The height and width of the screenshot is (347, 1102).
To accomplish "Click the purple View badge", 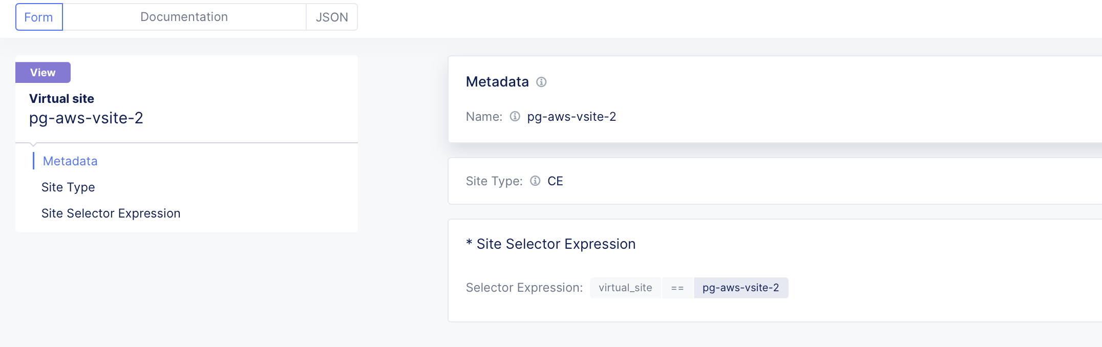I will (43, 72).
